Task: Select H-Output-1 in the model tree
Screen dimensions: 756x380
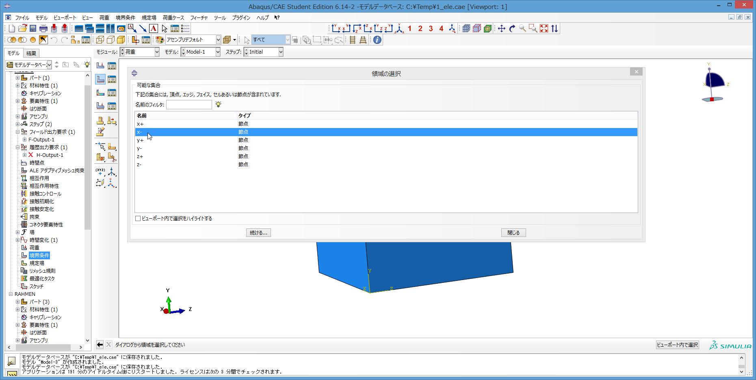Action: tap(50, 155)
